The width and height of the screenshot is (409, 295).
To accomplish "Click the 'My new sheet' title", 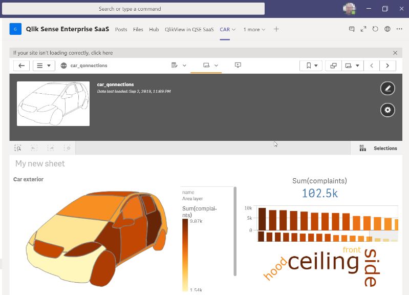I will pyautogui.click(x=40, y=164).
